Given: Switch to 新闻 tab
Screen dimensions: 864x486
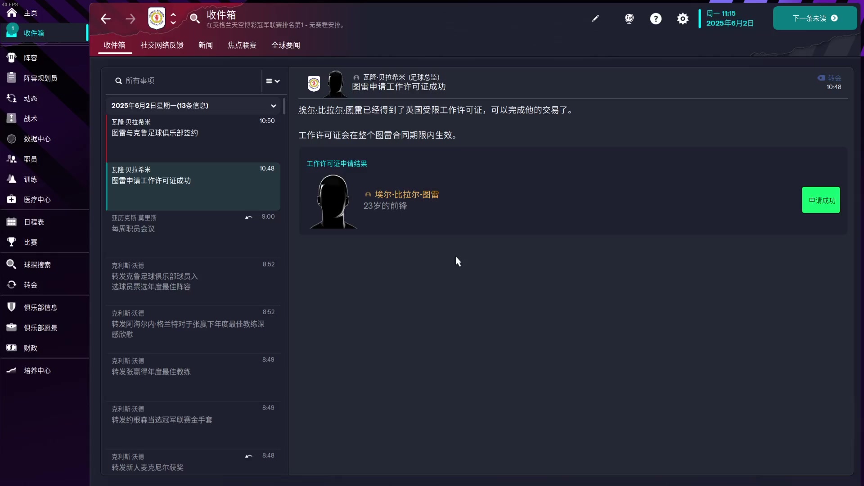Looking at the screenshot, I should 206,45.
